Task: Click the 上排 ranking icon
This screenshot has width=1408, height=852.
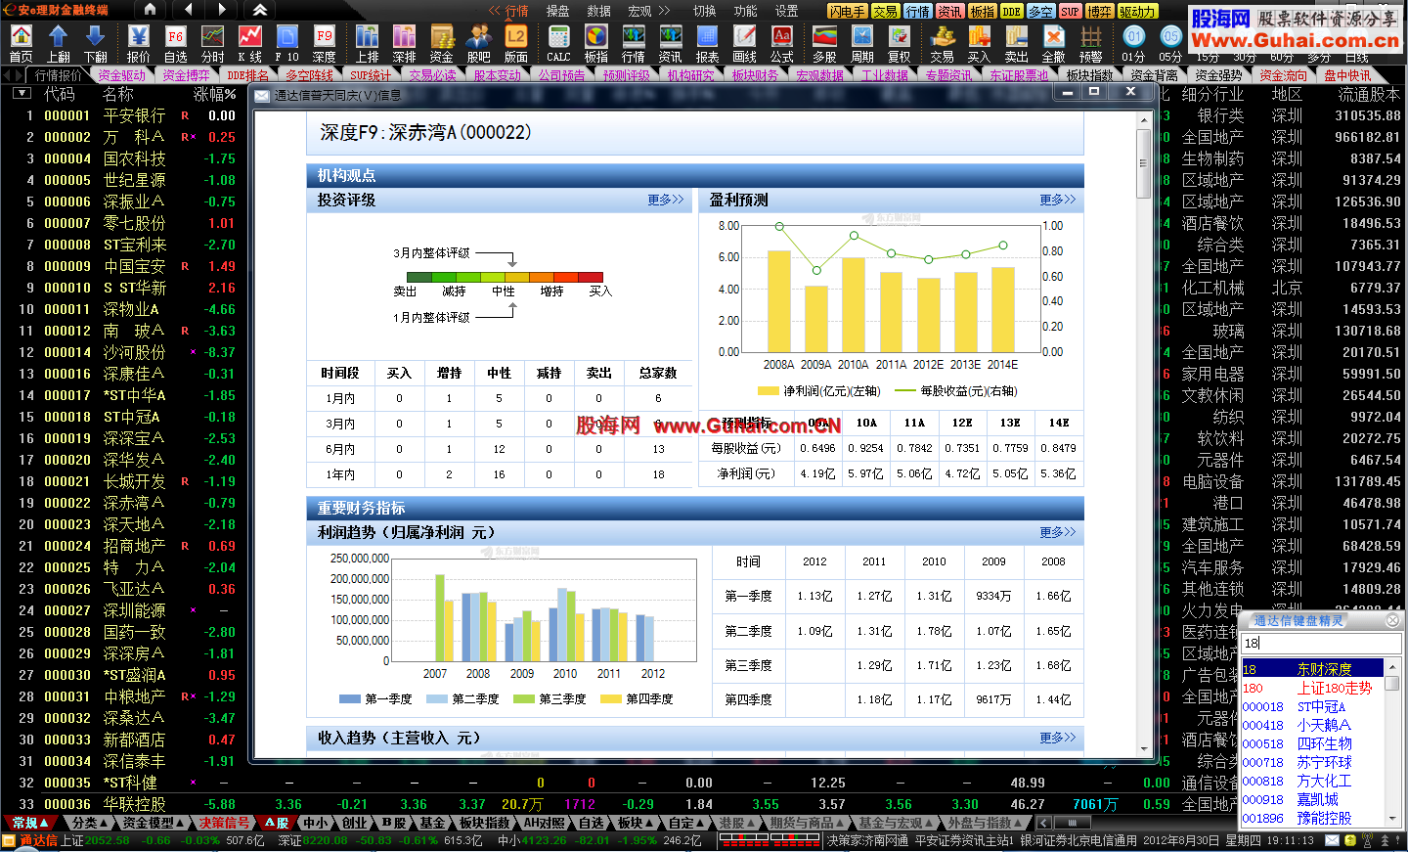Action: pos(367,43)
